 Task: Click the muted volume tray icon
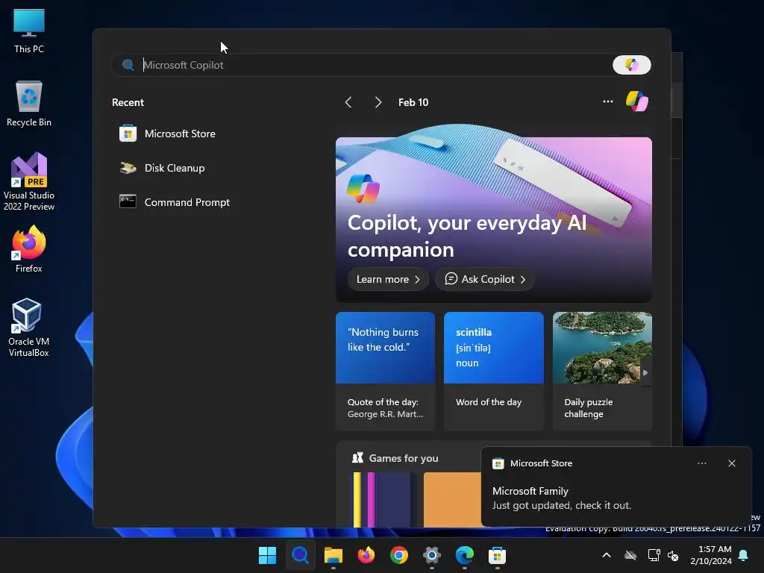point(673,555)
